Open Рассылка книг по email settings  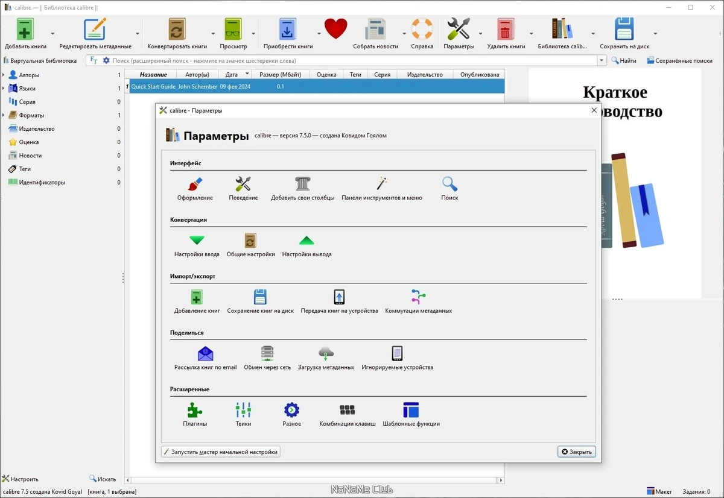point(206,359)
